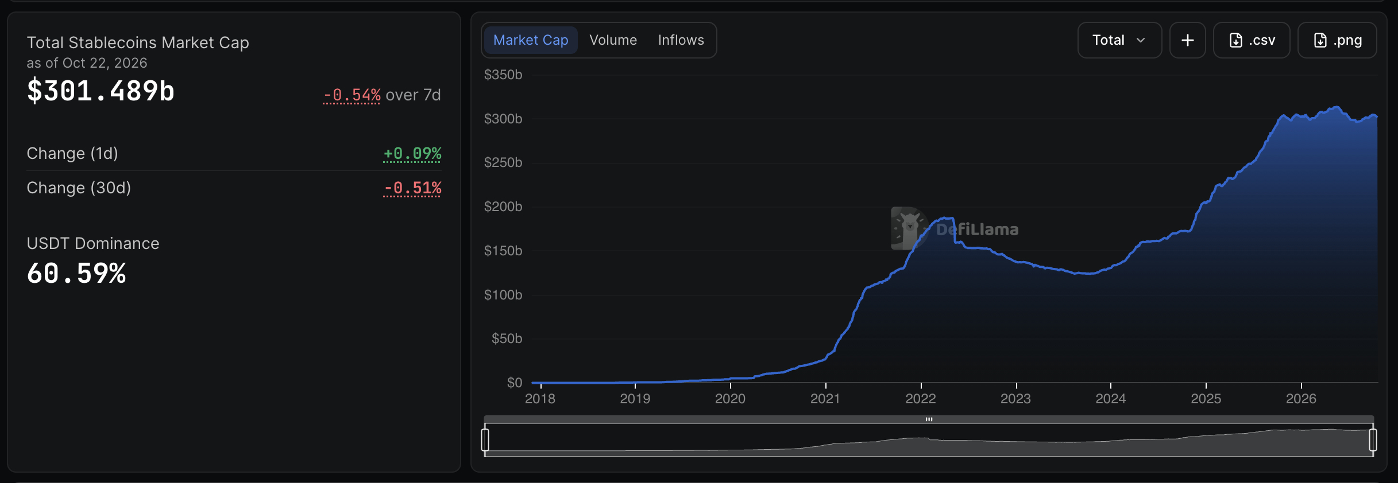Image resolution: width=1398 pixels, height=483 pixels.
Task: Click the USDT Dominance label
Action: (x=93, y=244)
